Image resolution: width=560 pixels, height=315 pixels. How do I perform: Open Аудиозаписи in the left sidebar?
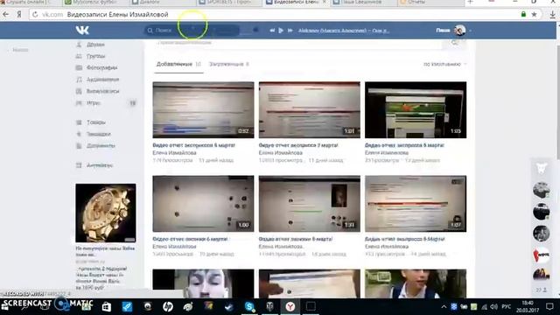coord(103,80)
